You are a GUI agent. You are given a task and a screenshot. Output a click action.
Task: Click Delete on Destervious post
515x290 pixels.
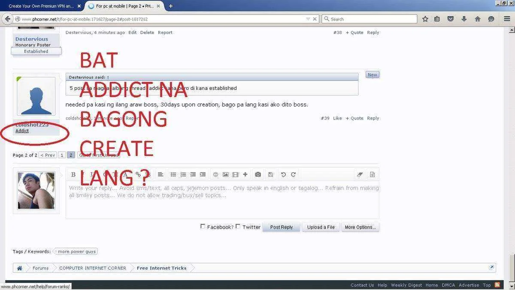coord(147,32)
